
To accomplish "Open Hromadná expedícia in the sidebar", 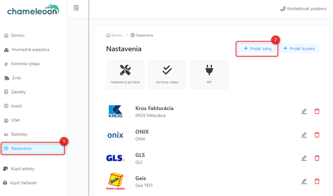I will [x=27, y=50].
